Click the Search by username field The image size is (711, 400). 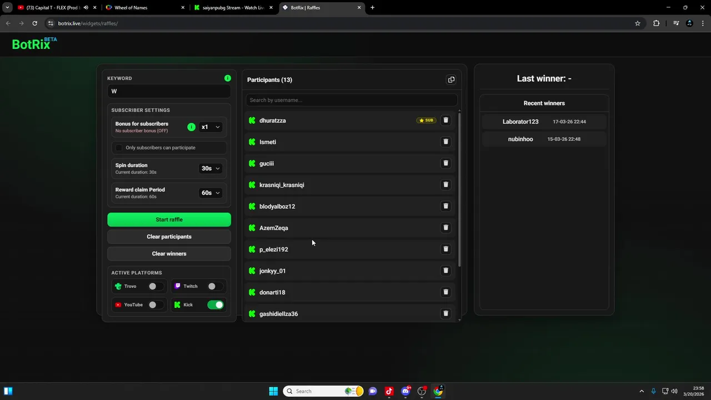click(351, 100)
